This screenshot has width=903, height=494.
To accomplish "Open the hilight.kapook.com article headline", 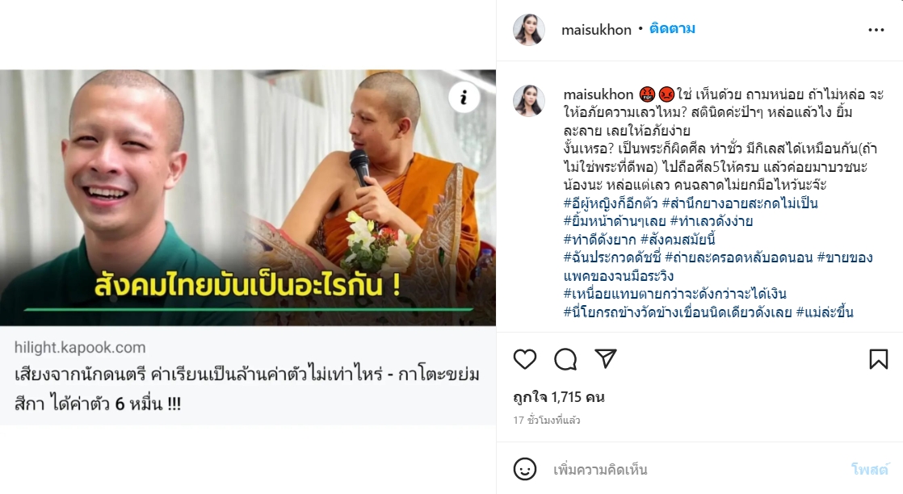I will [x=247, y=388].
